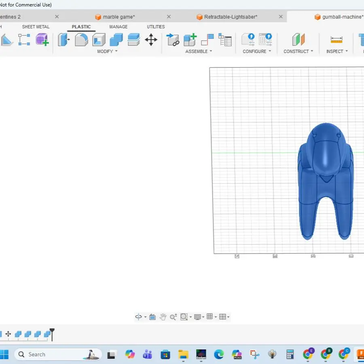Image resolution: width=364 pixels, height=364 pixels.
Task: Select the Shell tool icon
Action: (x=99, y=40)
